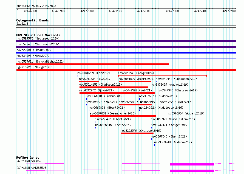
Task: Select nsv2803921 (Huddleston2016) label
Action: 173,119
